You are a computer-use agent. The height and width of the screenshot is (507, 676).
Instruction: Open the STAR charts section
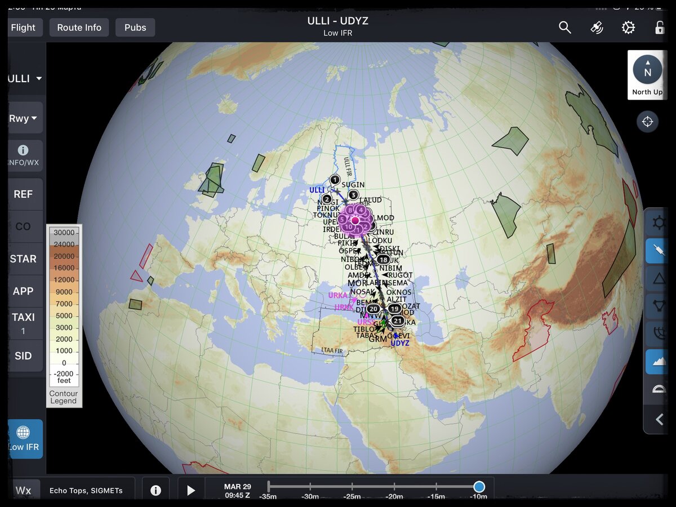coord(23,259)
